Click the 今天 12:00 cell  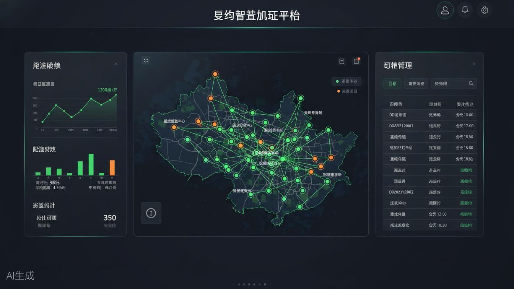438,214
